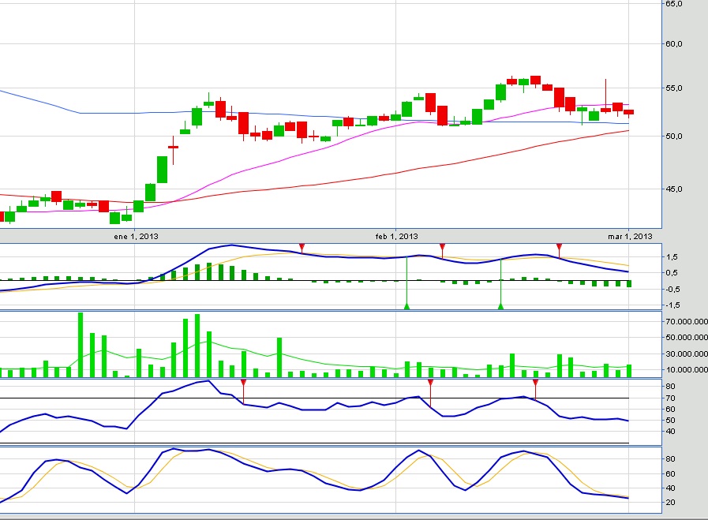This screenshot has height=520, width=708.
Task: Click the final red candlestick at mar 1
Action: point(628,112)
